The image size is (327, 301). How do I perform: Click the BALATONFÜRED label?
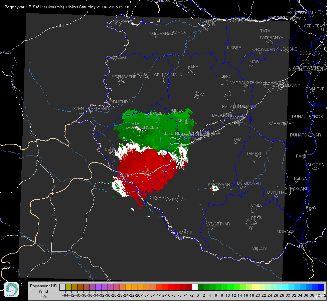coord(229,115)
